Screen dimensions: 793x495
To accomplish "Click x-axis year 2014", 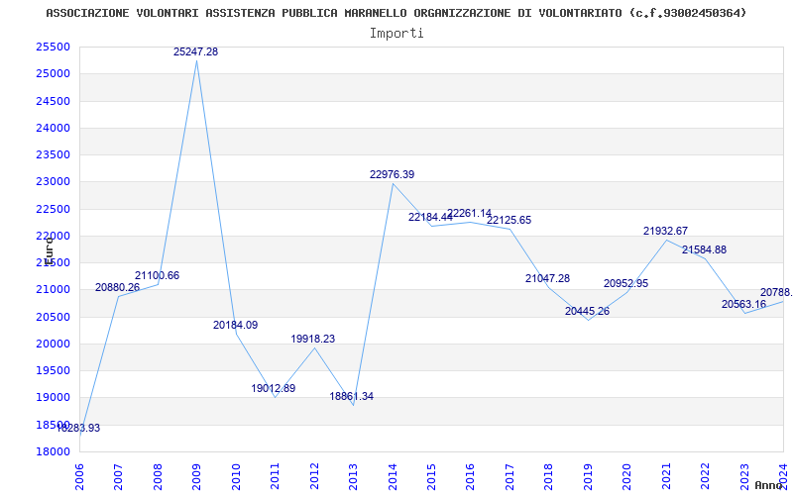I will coord(393,476).
